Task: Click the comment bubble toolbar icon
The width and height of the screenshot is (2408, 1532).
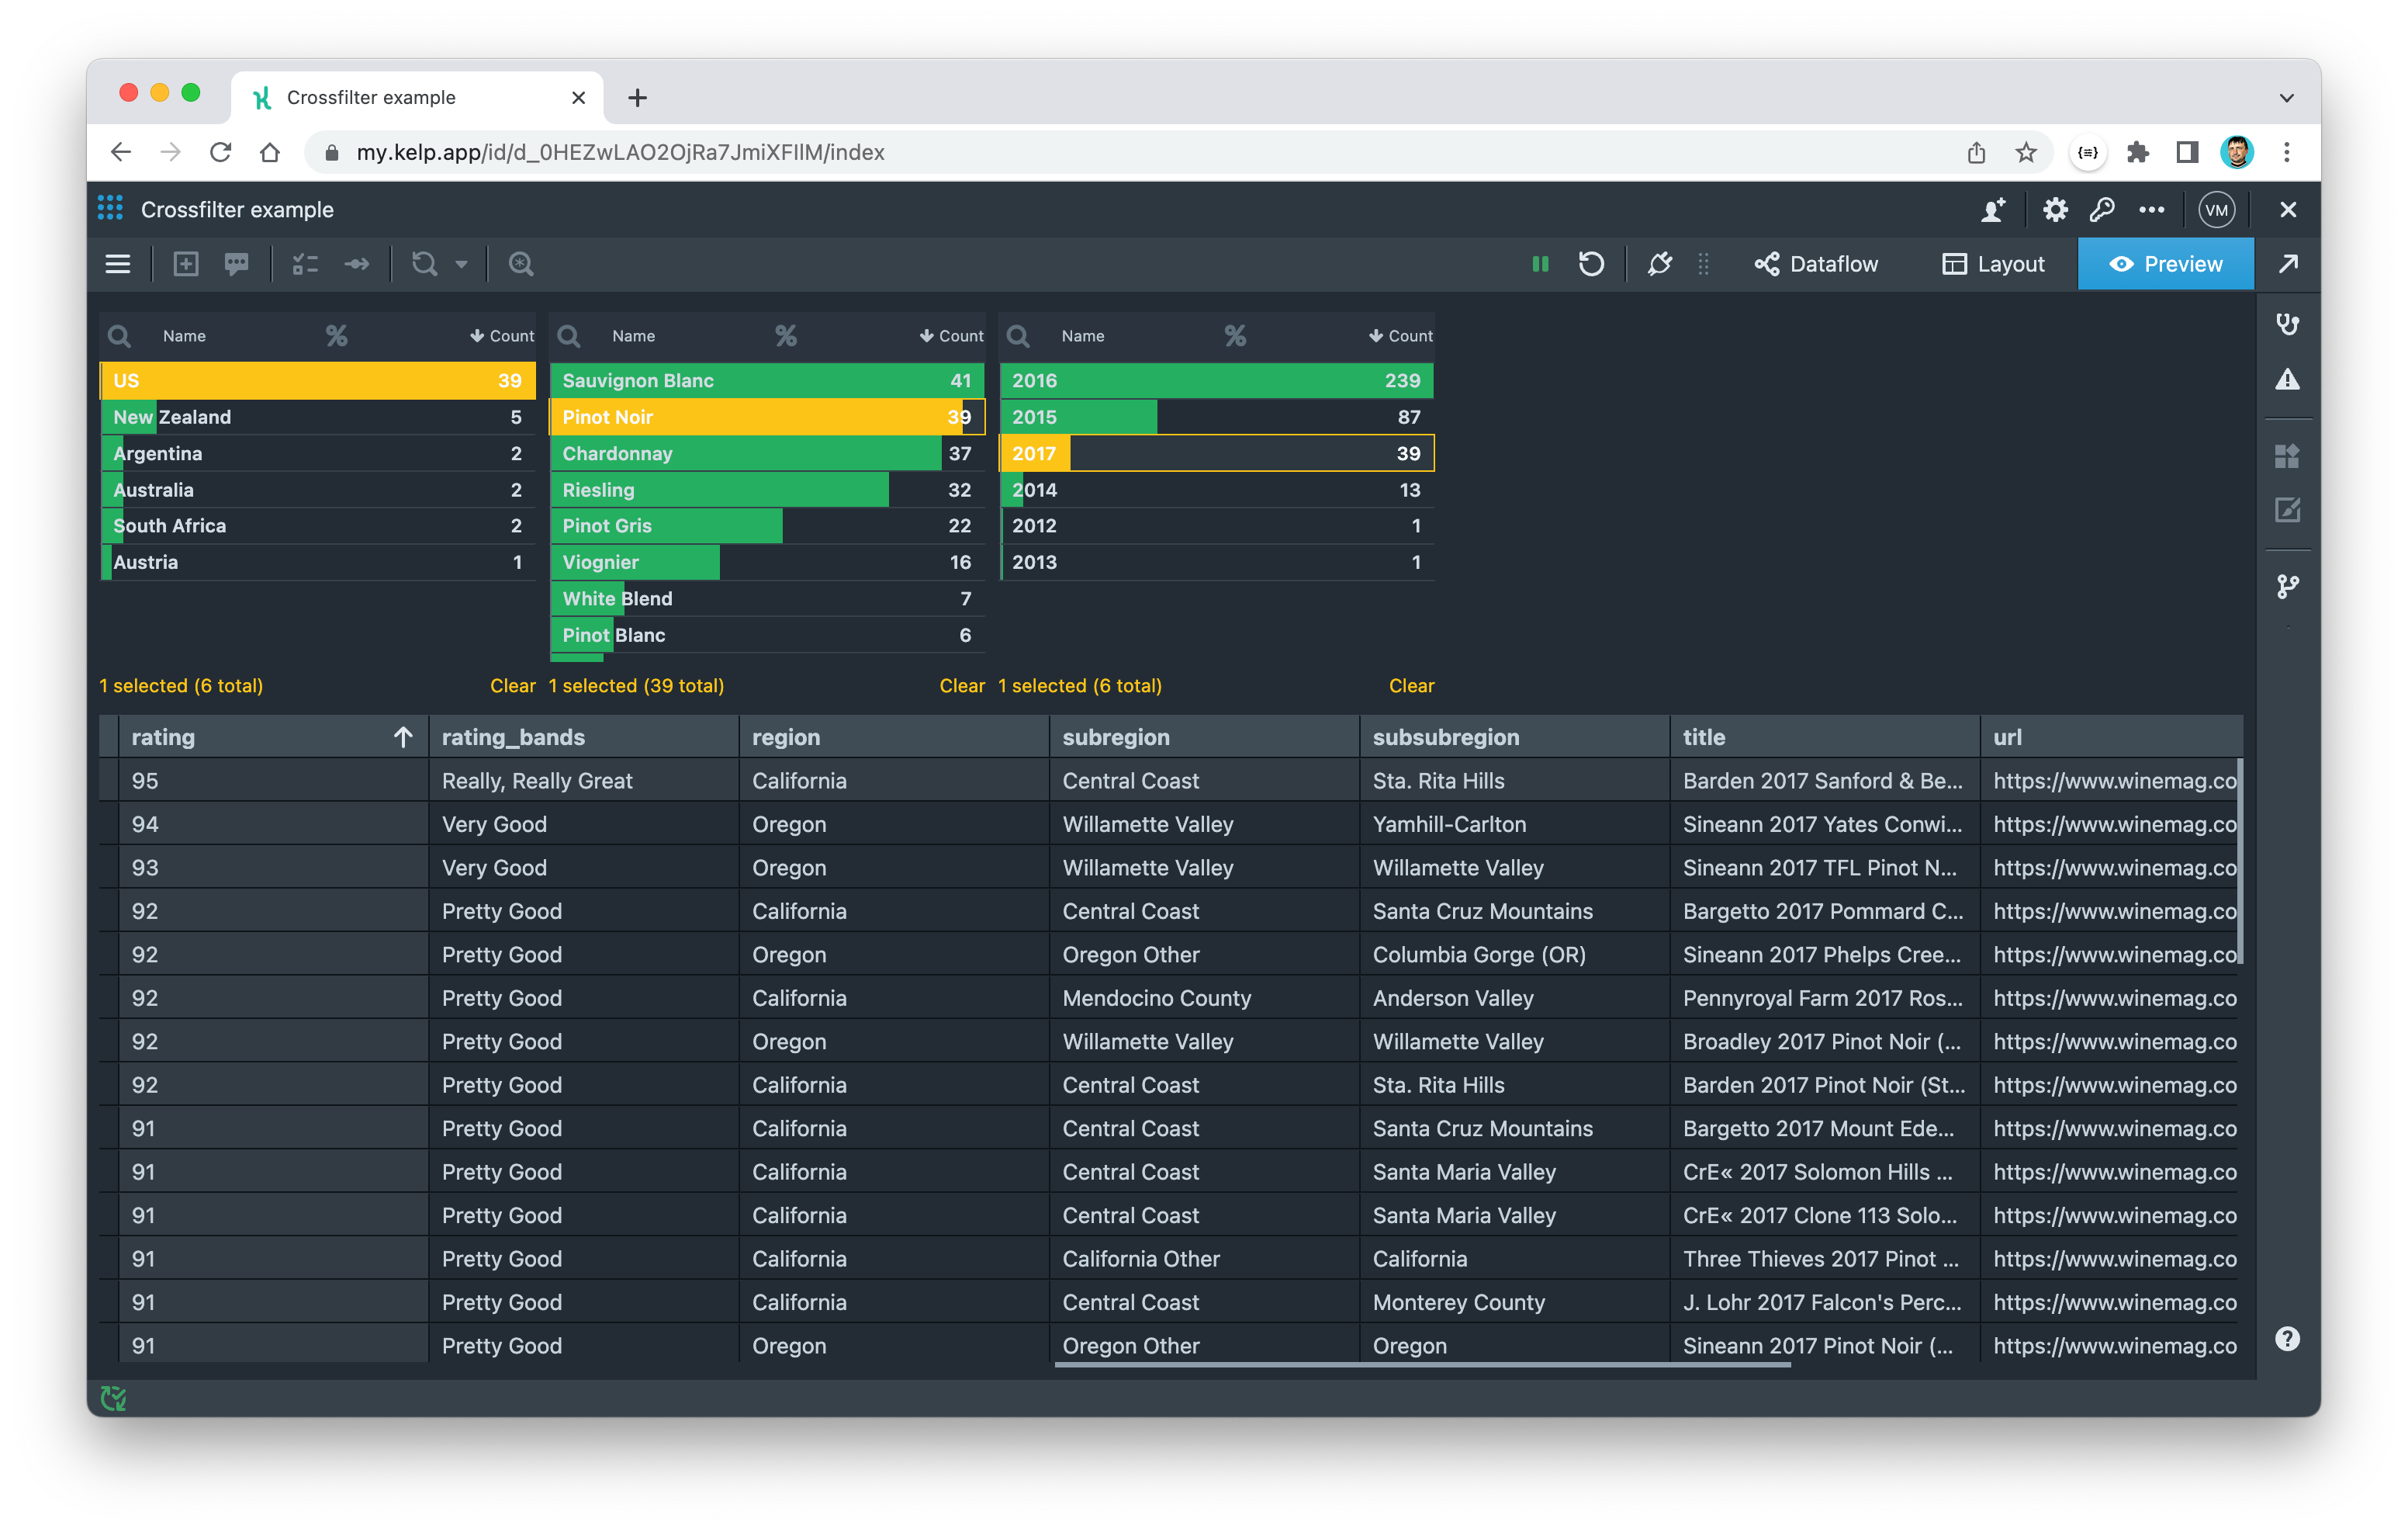Action: (237, 264)
